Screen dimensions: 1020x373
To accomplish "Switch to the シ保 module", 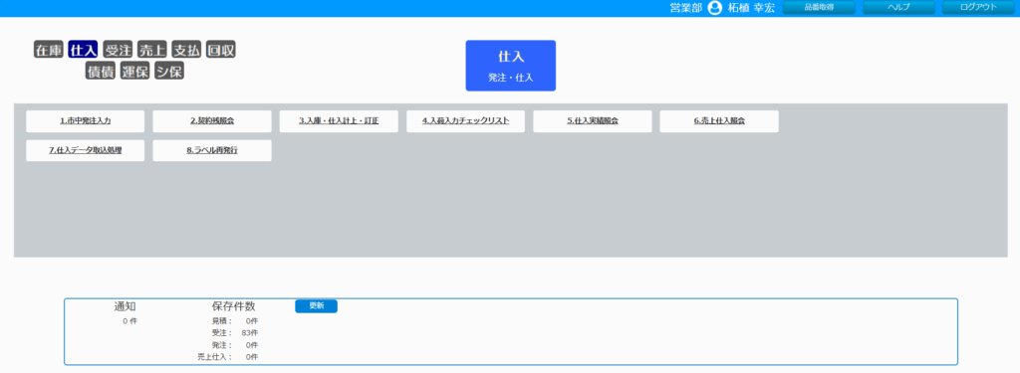I will point(169,72).
